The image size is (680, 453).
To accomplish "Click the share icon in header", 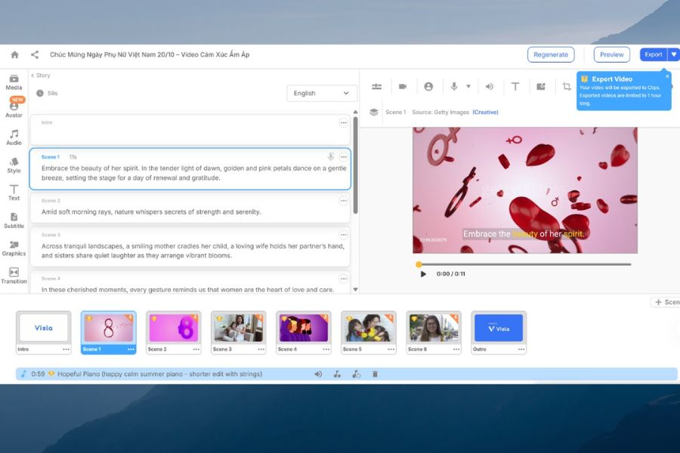I will (35, 54).
